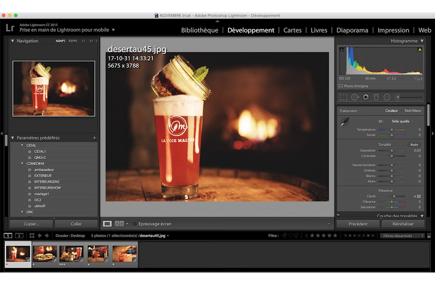Open the Filtres désactivés dropdown
This screenshot has height=290, width=435.
click(402, 236)
